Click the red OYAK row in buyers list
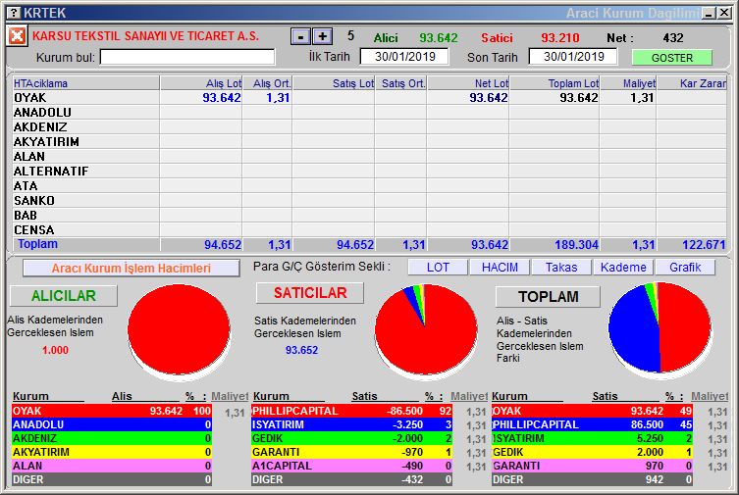Screen dimensions: 739x495 point(112,411)
